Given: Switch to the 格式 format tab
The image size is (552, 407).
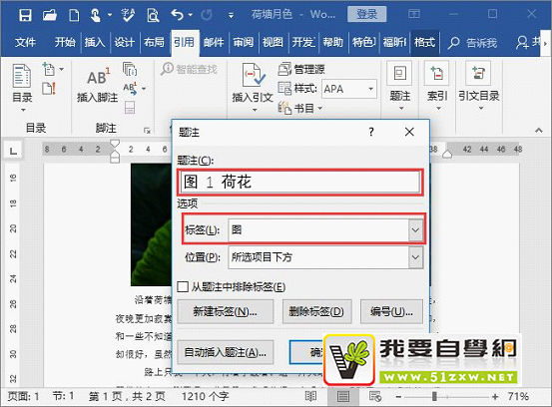Looking at the screenshot, I should pos(424,42).
